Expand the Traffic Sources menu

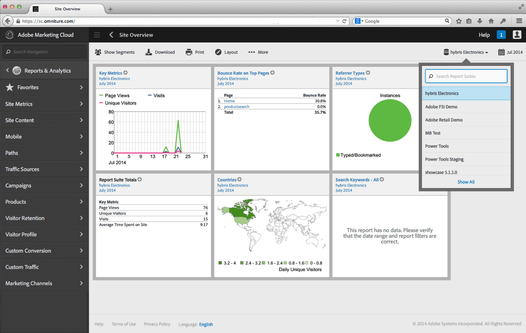click(x=44, y=169)
